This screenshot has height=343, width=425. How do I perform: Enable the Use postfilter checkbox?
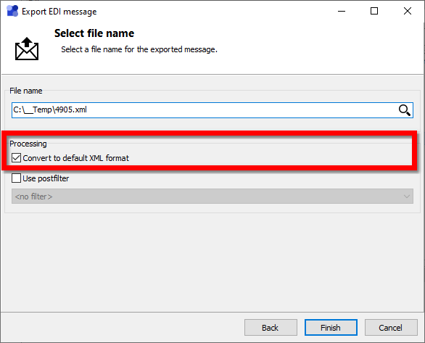point(16,178)
